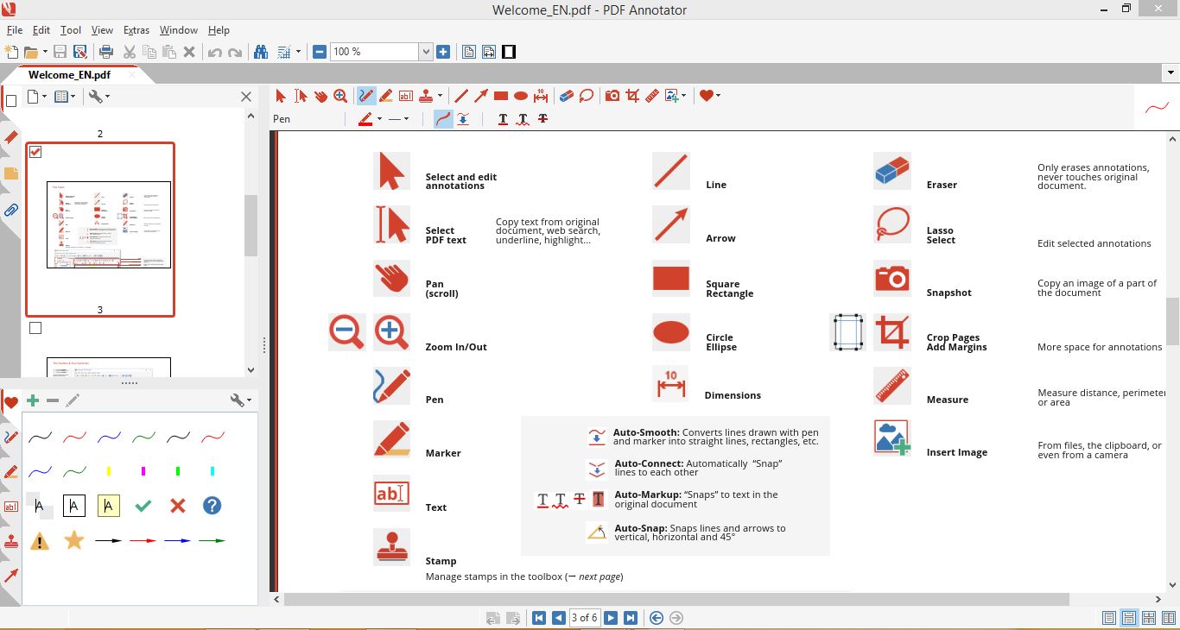Click the Zoom magnifier tool in toolbar
The image size is (1180, 630).
340,96
